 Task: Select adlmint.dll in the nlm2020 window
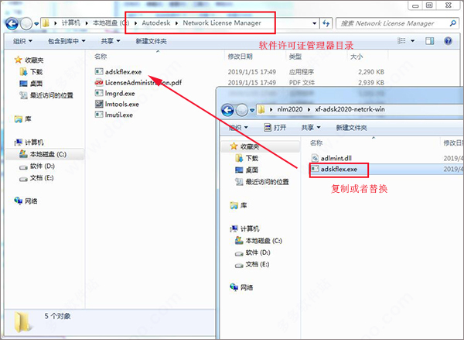click(x=332, y=158)
